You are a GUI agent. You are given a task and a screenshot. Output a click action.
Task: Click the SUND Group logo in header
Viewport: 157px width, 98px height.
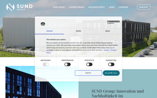[x=19, y=7]
